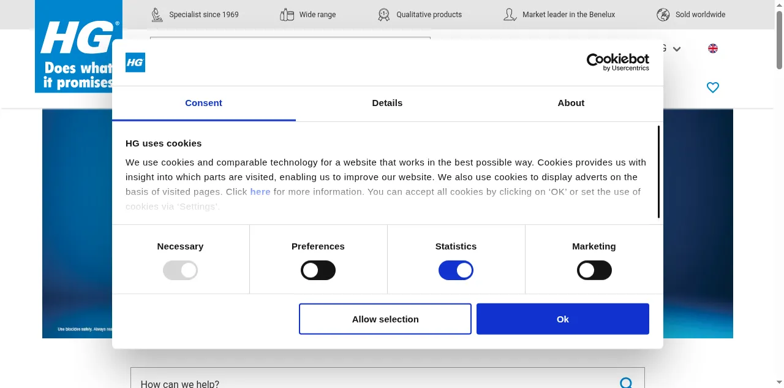Click the microscope icon beside Specialist since 1969
Viewport: 784px width, 388px height.
tap(157, 15)
